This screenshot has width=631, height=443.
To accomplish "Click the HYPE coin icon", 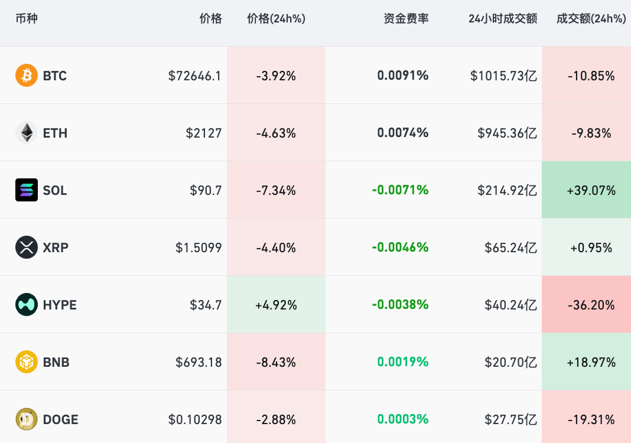I will 27,305.
